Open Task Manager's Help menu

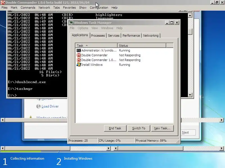(119, 28)
